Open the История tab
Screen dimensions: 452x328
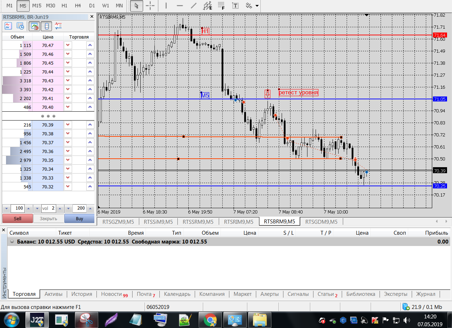pos(82,294)
